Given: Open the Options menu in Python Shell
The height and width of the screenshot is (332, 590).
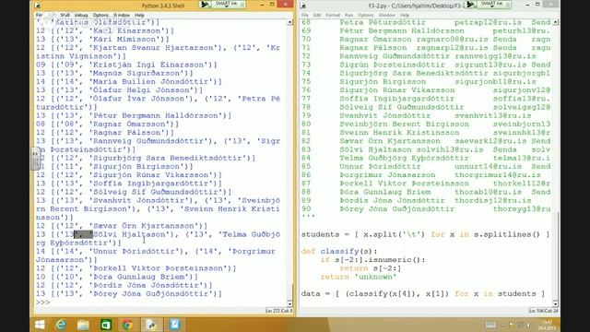Looking at the screenshot, I should click(x=100, y=15).
